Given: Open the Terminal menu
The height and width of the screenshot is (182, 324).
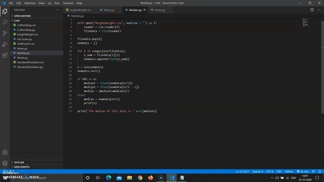Looking at the screenshot, I should [x=68, y=3].
